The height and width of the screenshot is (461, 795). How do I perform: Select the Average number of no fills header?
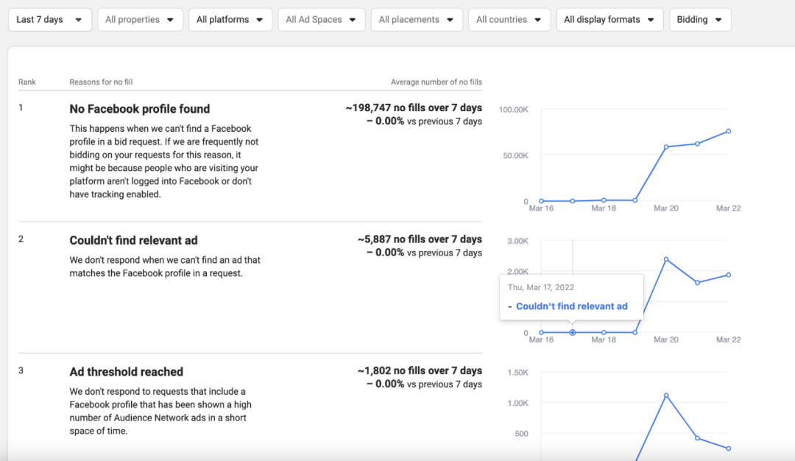click(x=436, y=82)
